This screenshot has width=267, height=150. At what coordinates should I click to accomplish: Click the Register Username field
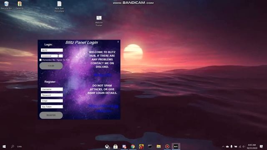pos(52,89)
